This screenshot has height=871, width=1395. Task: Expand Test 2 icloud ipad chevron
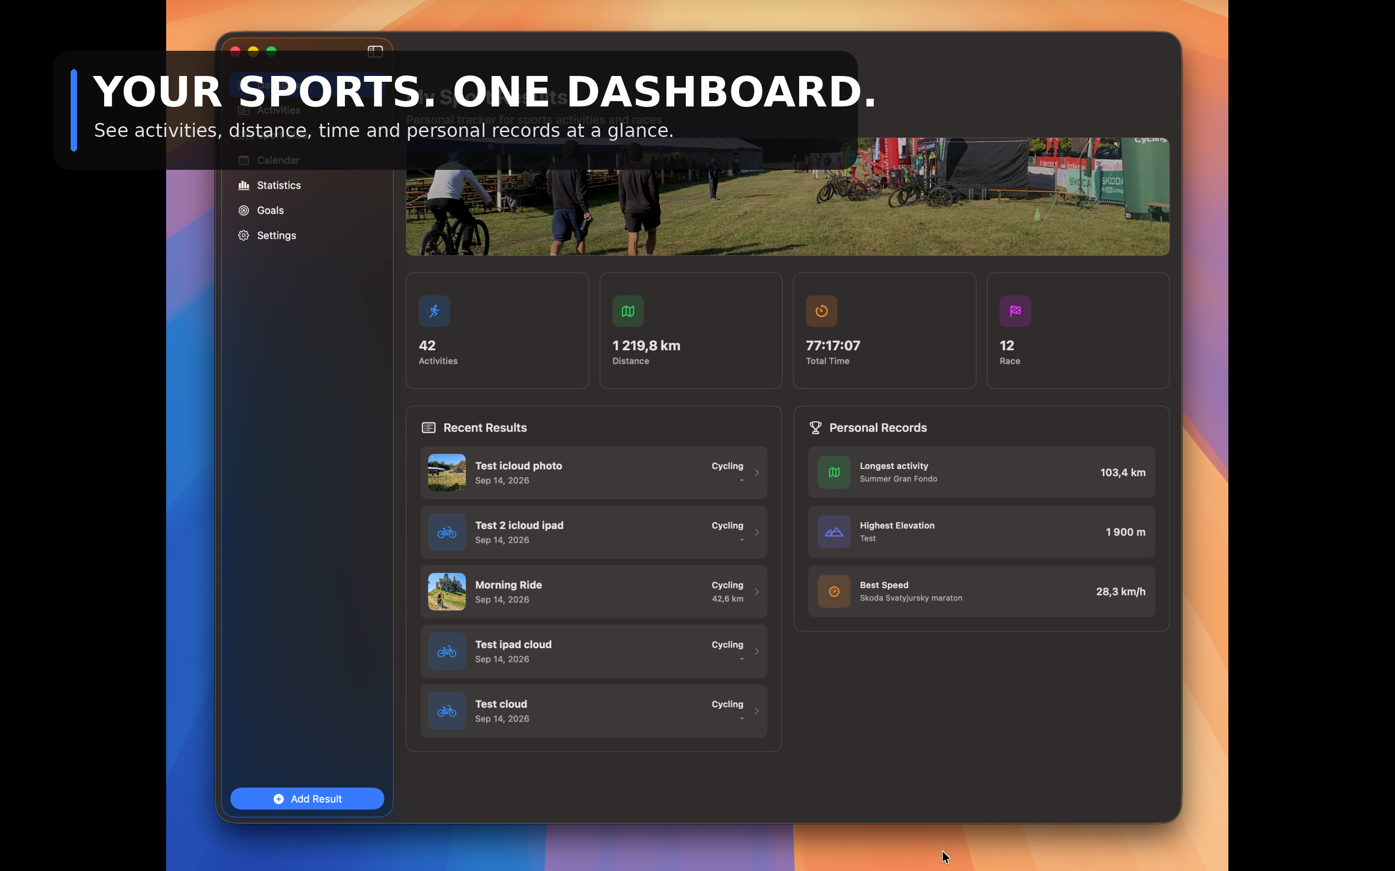(x=757, y=532)
